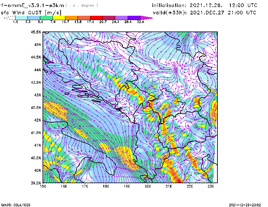
Task: Click latitude label "44N"
Action: click(x=38, y=70)
